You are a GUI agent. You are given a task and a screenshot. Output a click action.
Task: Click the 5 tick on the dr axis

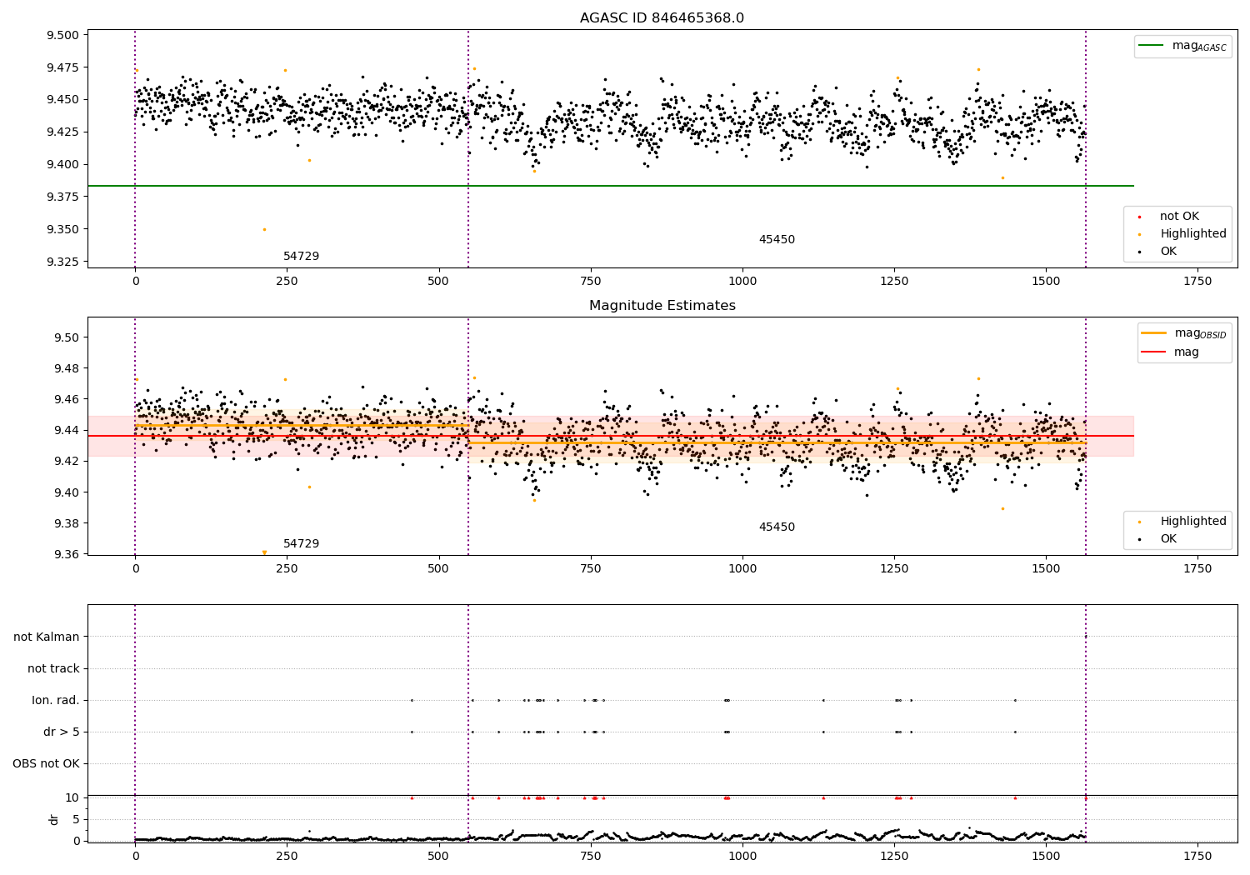(x=76, y=819)
